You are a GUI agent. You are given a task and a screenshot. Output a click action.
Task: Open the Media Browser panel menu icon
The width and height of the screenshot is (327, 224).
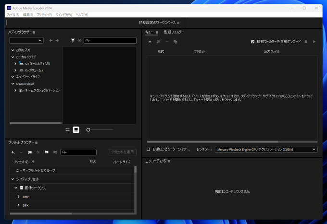[34, 32]
